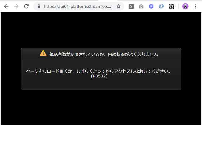This screenshot has height=147, width=202.
Task: Click the browser back arrow
Action: [x=6, y=6]
